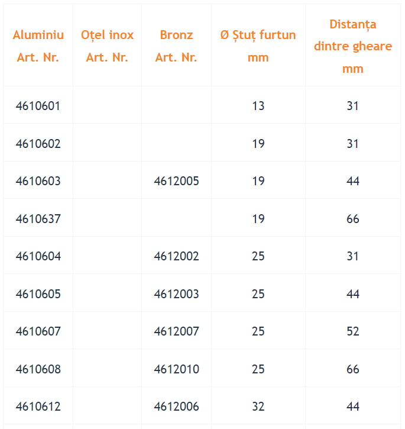Select aluminium article 4610607

(38, 331)
